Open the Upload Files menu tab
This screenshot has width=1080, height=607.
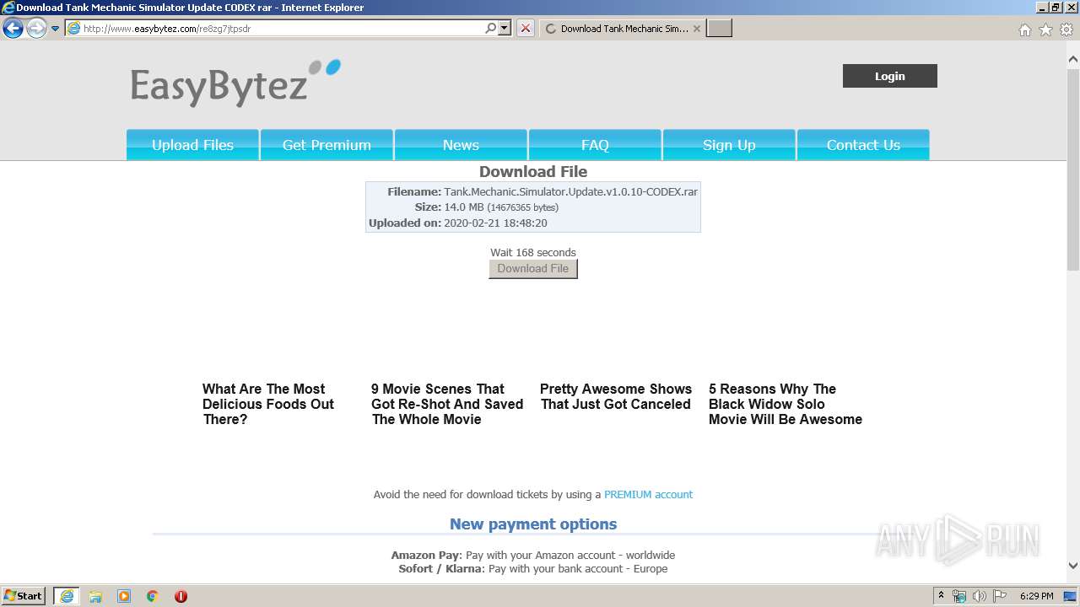pos(192,145)
